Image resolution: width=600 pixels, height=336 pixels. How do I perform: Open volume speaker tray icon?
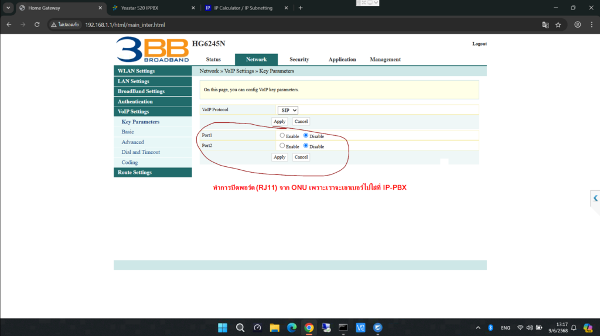[x=530, y=328]
